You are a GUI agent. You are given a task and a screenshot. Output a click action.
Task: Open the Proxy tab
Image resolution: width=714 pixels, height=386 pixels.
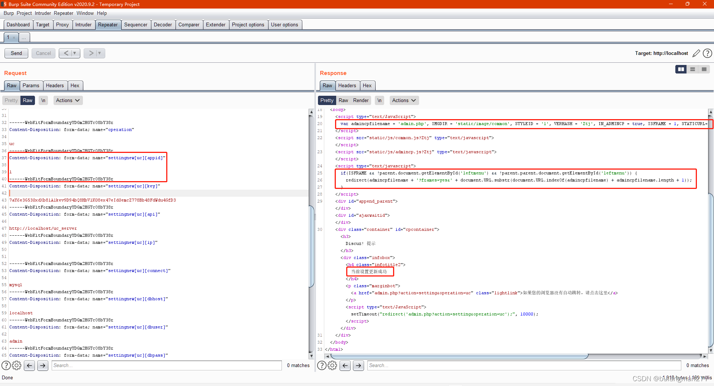pyautogui.click(x=62, y=24)
